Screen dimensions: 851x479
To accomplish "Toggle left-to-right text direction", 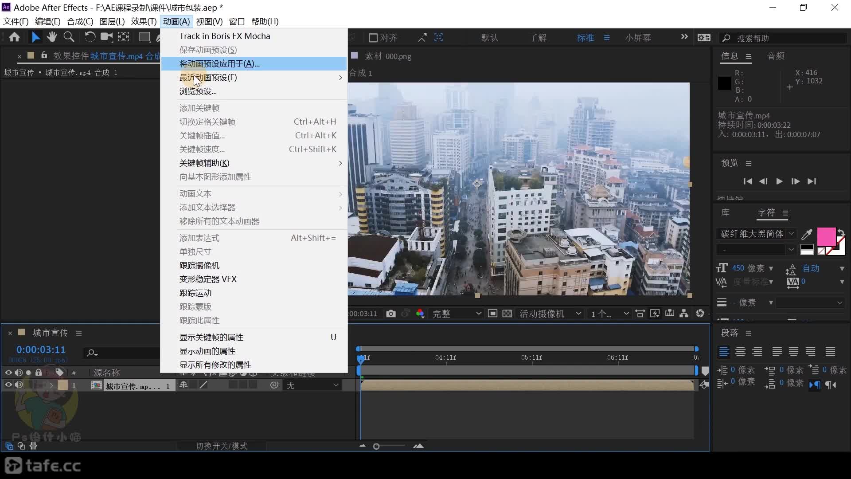I will tap(815, 385).
